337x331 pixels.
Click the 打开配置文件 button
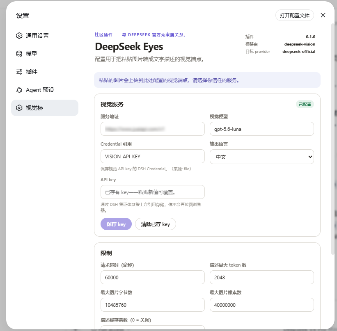coord(294,15)
